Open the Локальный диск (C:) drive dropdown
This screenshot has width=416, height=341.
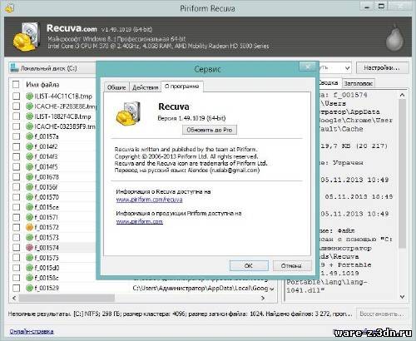click(x=52, y=68)
